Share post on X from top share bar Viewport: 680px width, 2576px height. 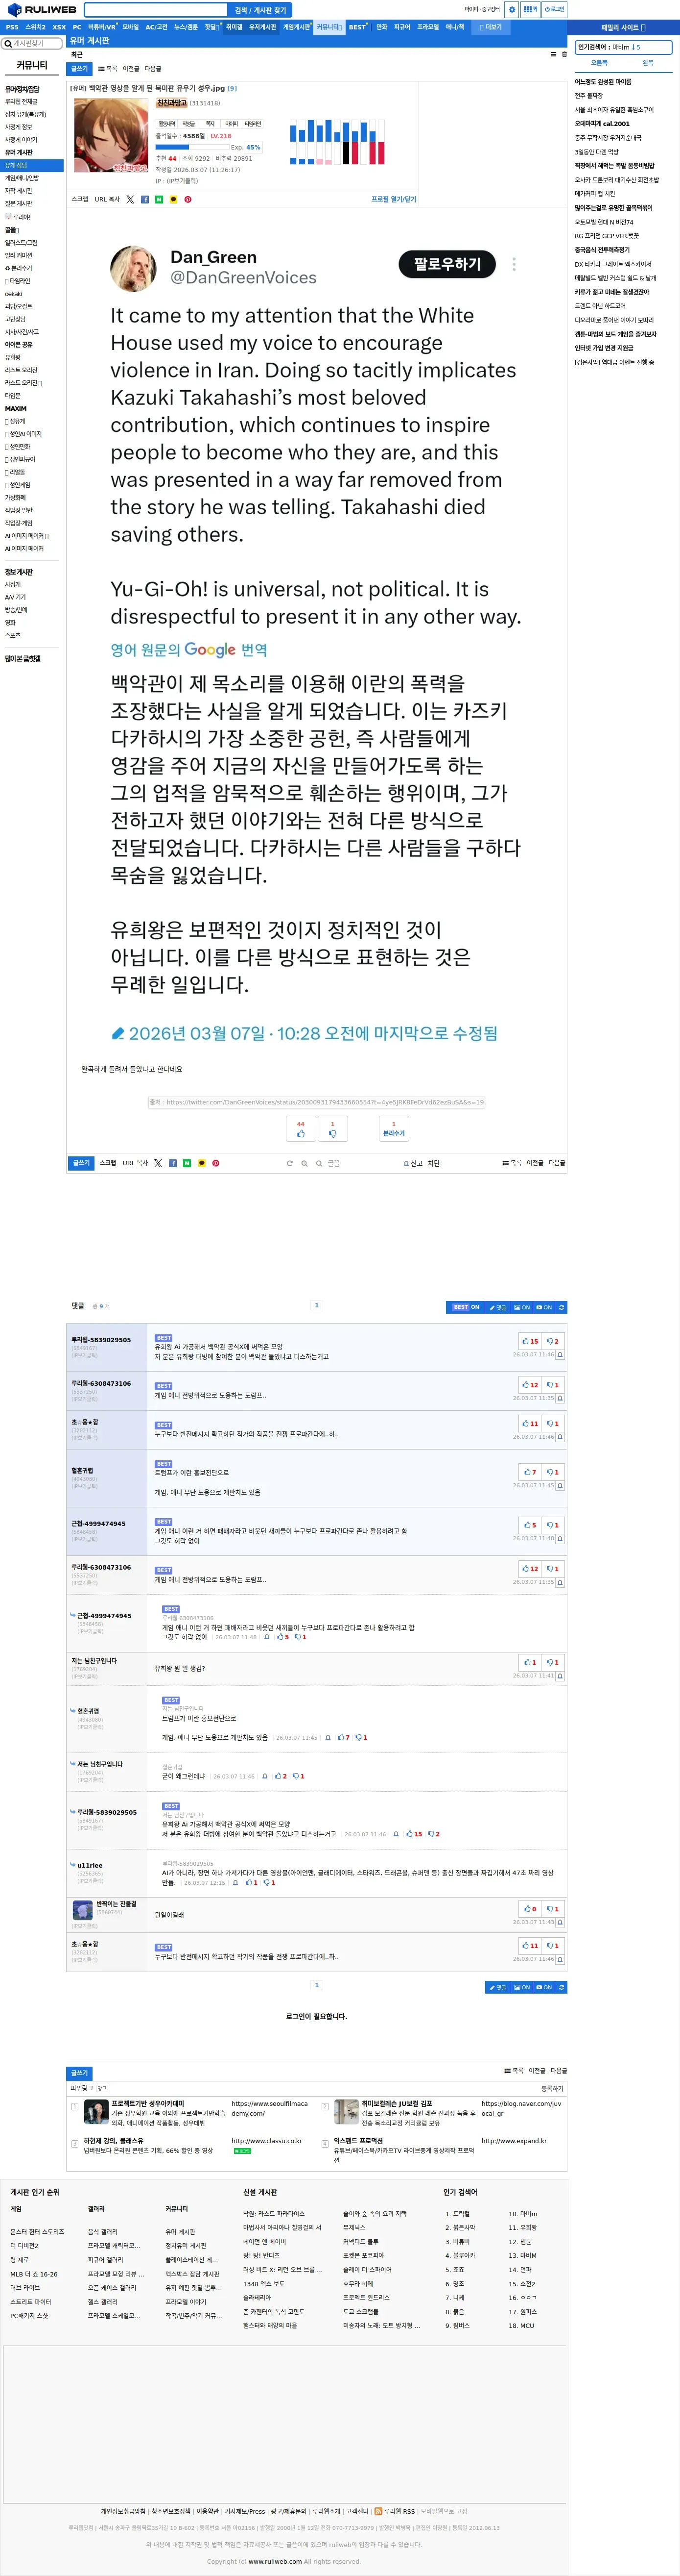[x=130, y=199]
